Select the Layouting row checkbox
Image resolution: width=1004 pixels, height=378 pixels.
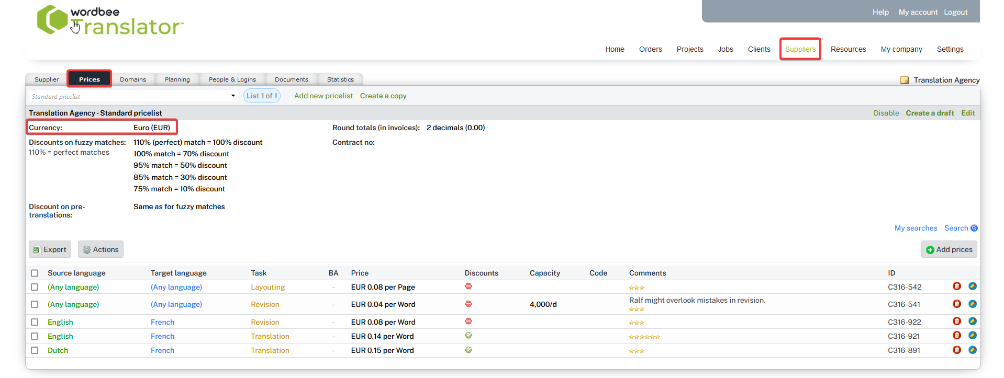point(35,287)
